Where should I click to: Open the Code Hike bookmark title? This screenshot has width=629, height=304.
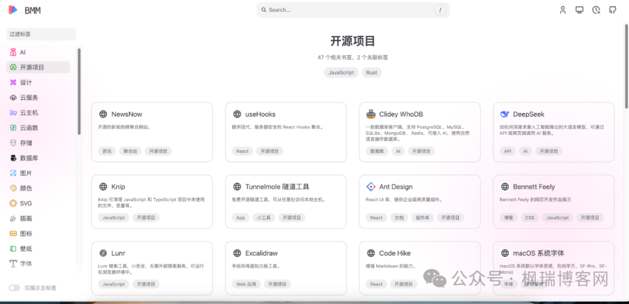click(x=395, y=253)
